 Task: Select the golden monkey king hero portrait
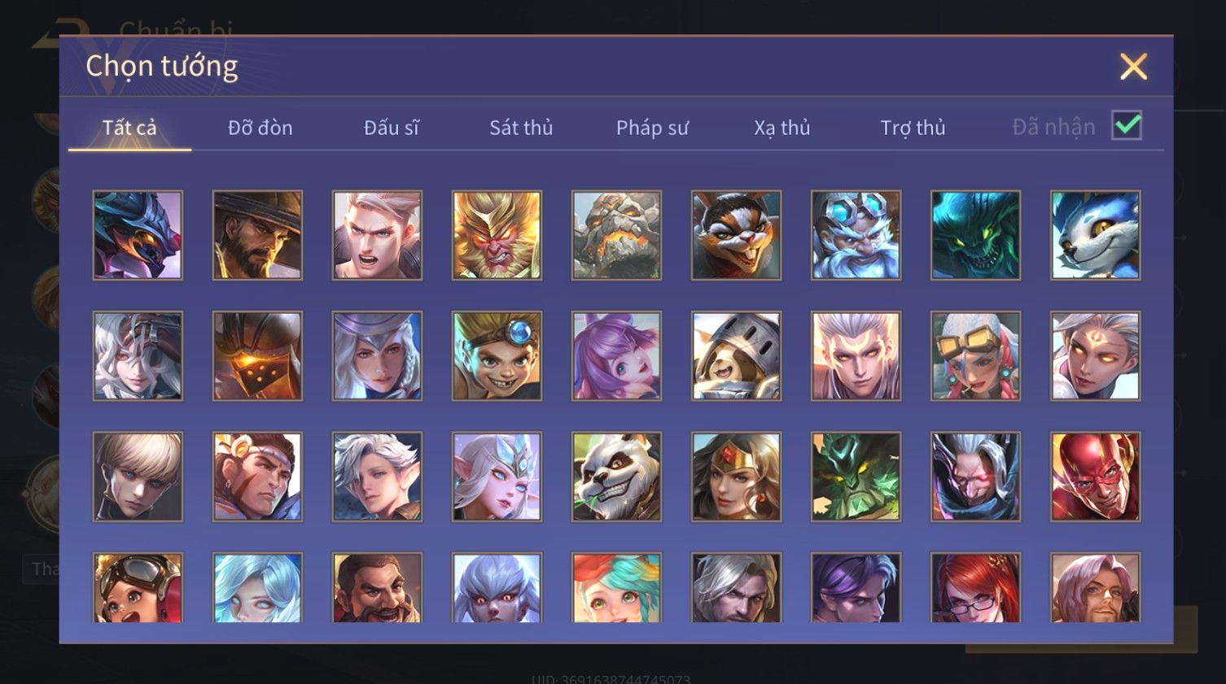497,235
